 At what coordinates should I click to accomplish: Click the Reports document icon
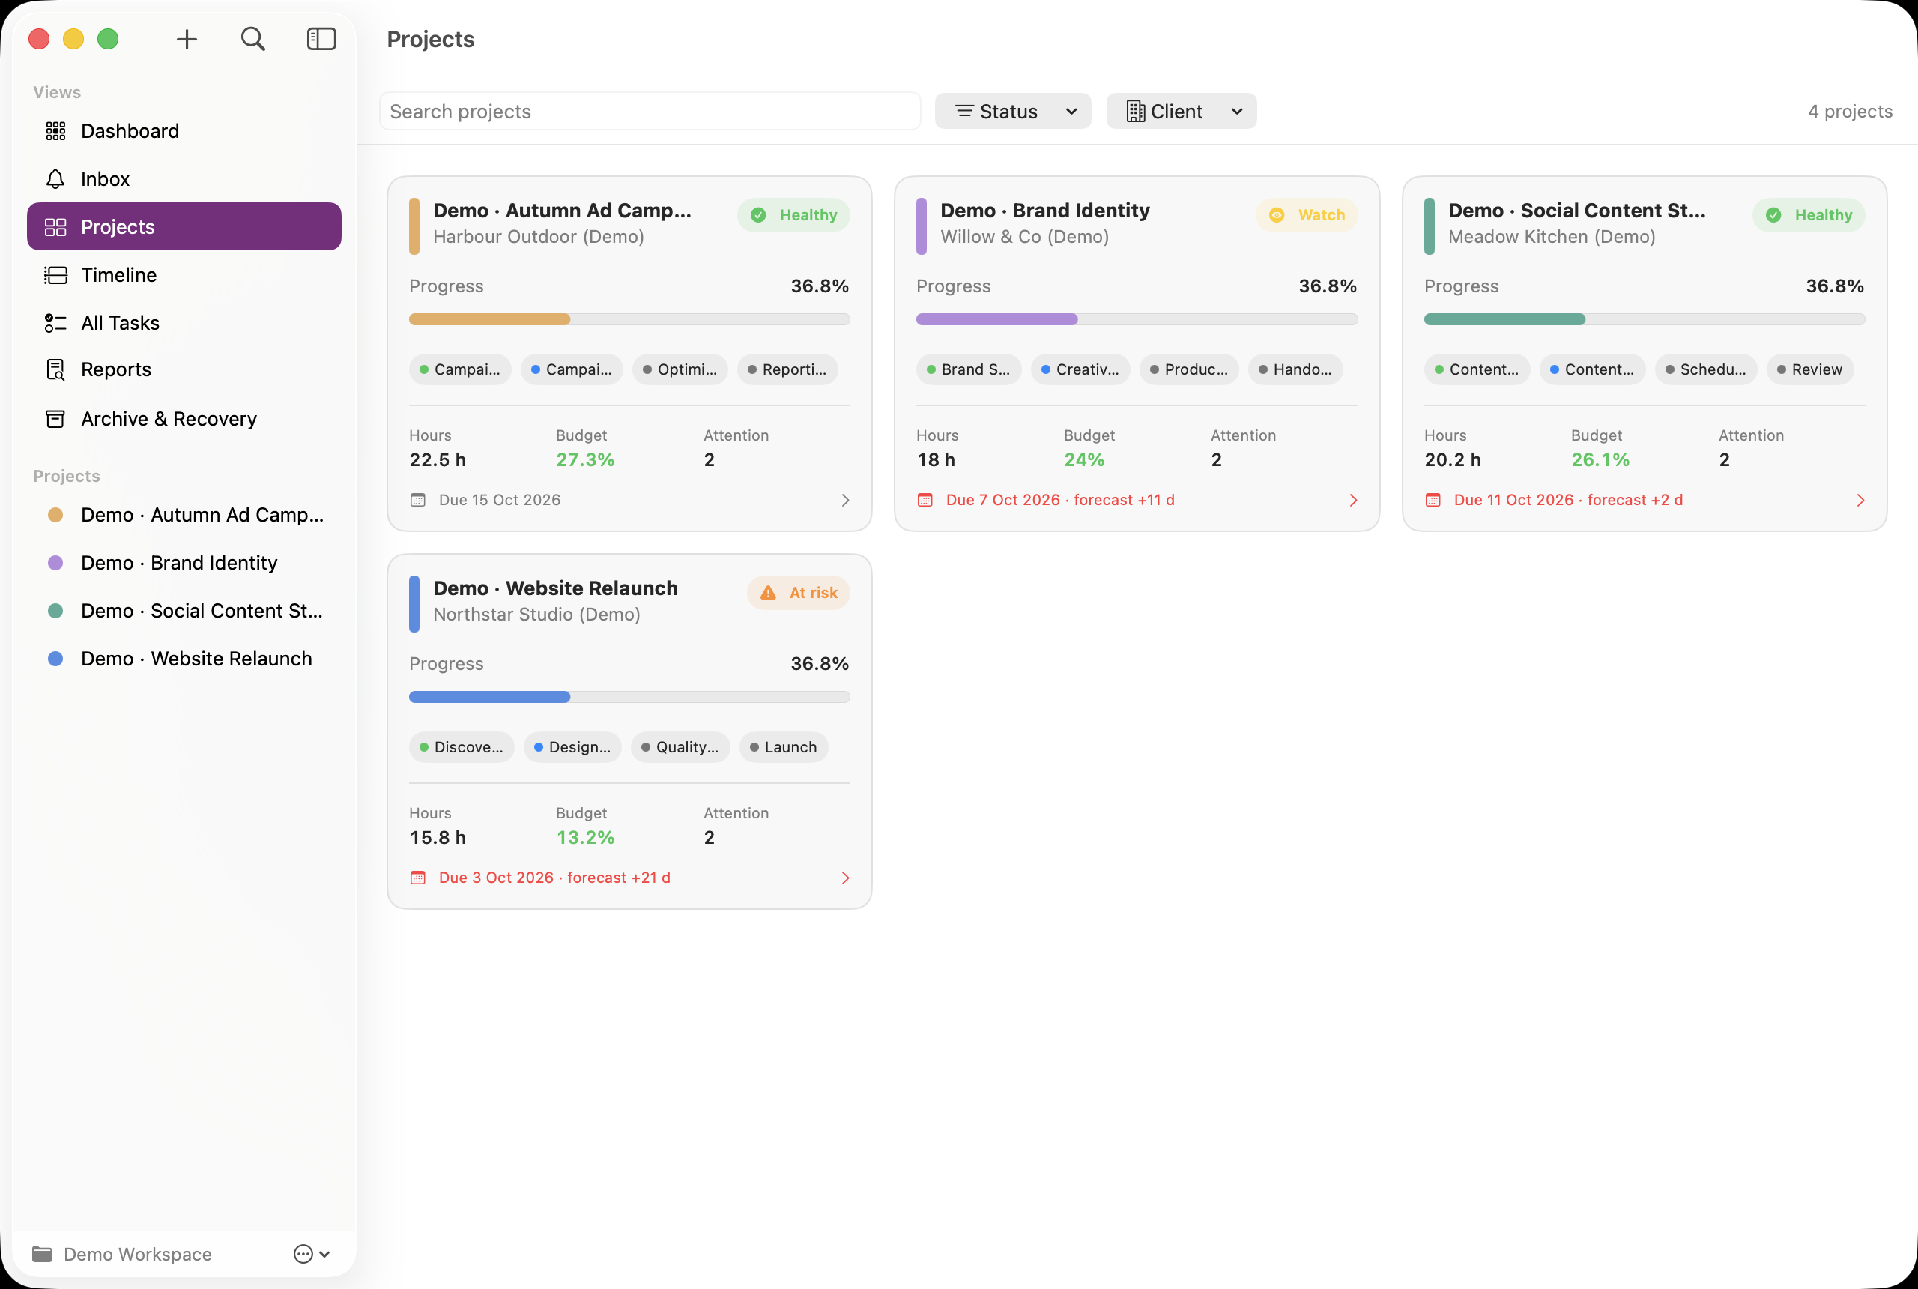[x=55, y=370]
